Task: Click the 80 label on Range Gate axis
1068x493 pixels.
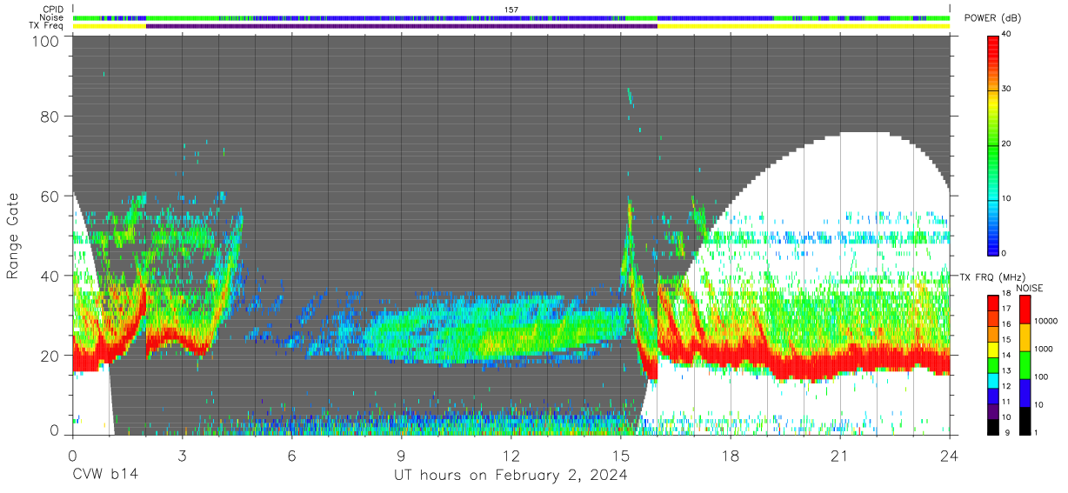Action: click(49, 116)
